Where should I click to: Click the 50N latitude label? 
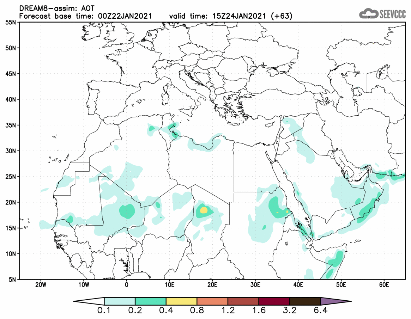(x=11, y=48)
